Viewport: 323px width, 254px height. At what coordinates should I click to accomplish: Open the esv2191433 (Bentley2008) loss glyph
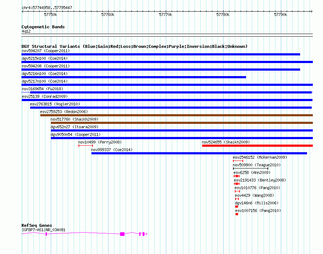pos(237,184)
